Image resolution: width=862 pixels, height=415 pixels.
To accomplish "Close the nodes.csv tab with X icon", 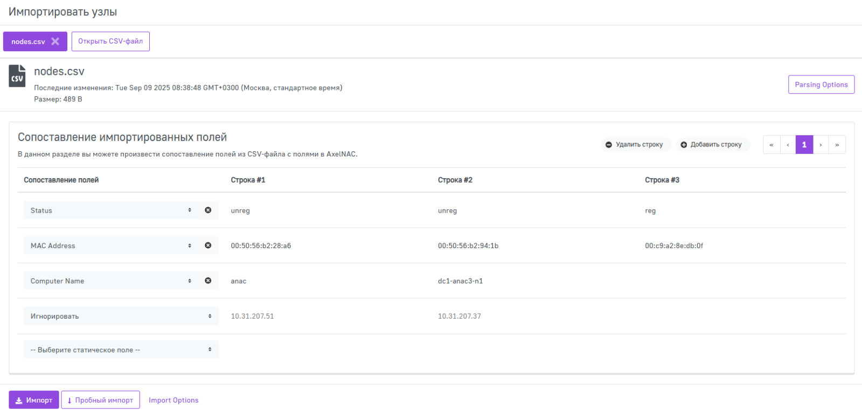I will tap(55, 41).
